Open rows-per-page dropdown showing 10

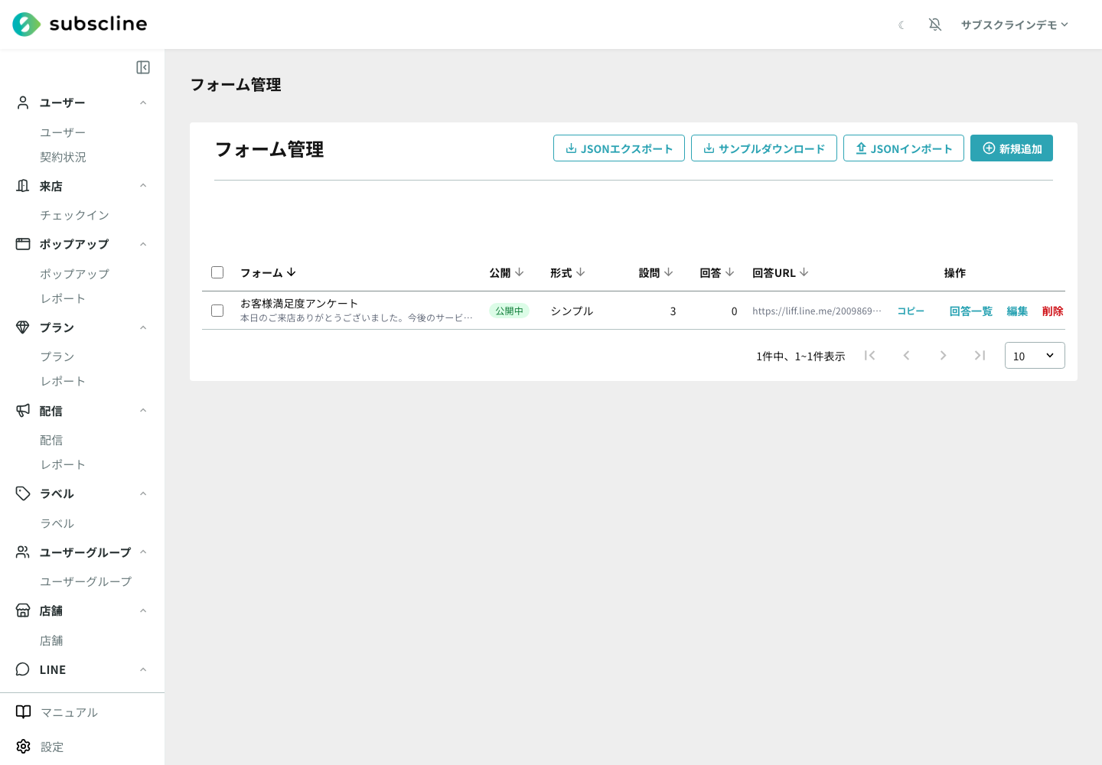click(x=1035, y=356)
